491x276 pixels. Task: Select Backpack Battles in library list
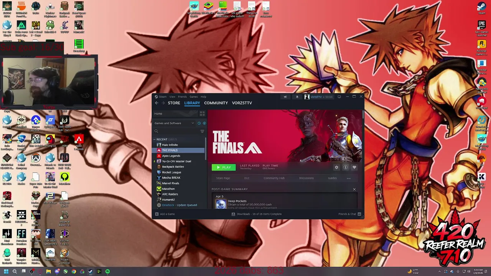point(179,167)
